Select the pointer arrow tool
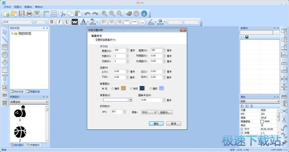The height and width of the screenshot is (152, 289). point(5,32)
